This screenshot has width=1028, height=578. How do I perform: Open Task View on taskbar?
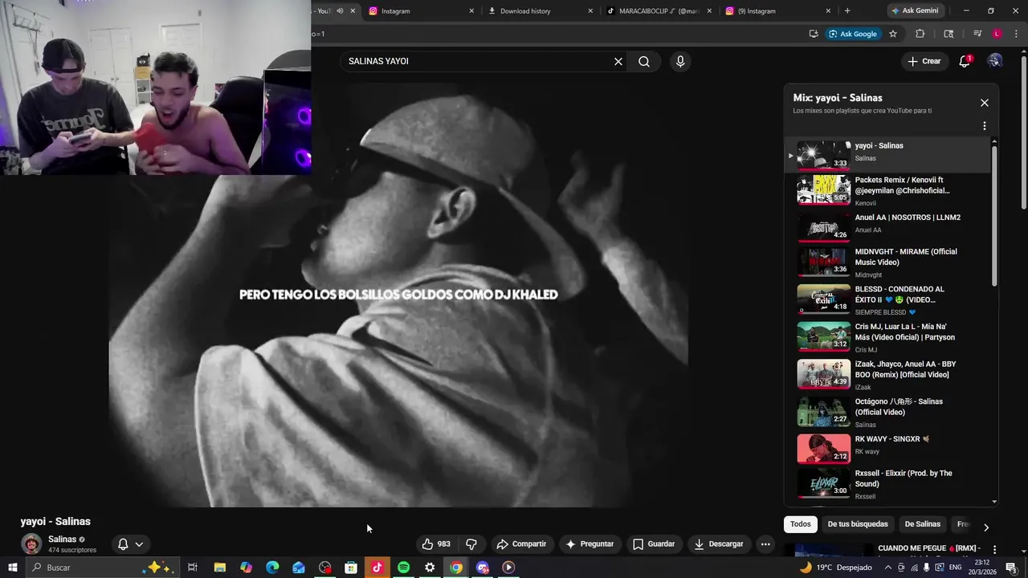pyautogui.click(x=193, y=568)
